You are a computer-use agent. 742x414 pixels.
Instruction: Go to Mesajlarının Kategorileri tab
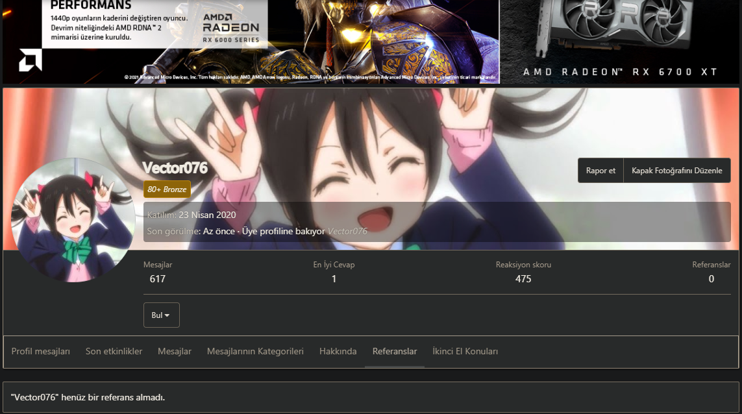(x=255, y=352)
